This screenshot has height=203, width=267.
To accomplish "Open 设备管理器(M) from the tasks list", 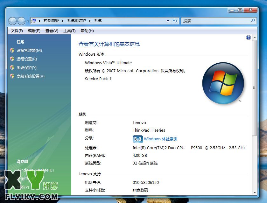I will [29, 50].
